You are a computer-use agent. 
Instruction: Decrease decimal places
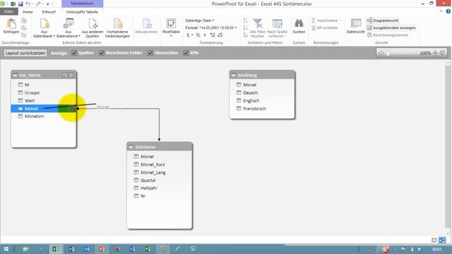[x=220, y=35]
